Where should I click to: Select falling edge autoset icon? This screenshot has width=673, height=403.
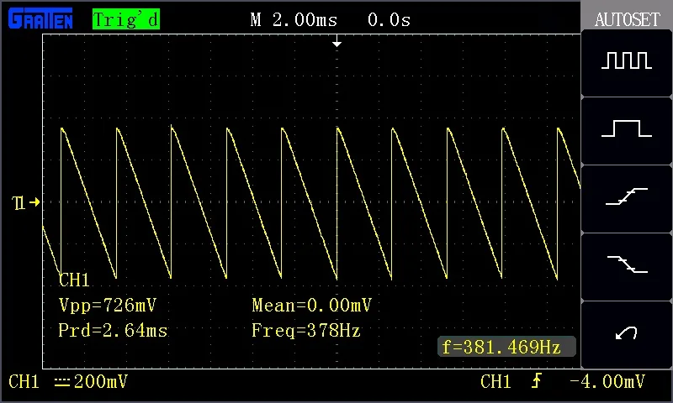point(627,264)
